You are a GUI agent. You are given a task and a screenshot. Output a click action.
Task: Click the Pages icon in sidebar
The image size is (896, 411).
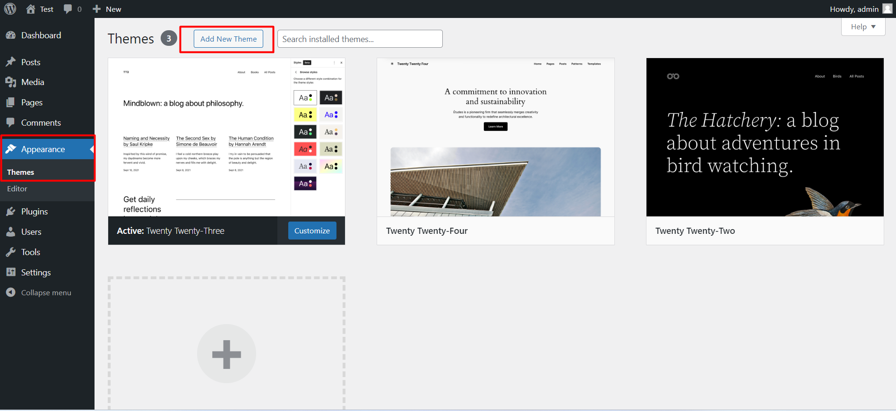pyautogui.click(x=10, y=103)
